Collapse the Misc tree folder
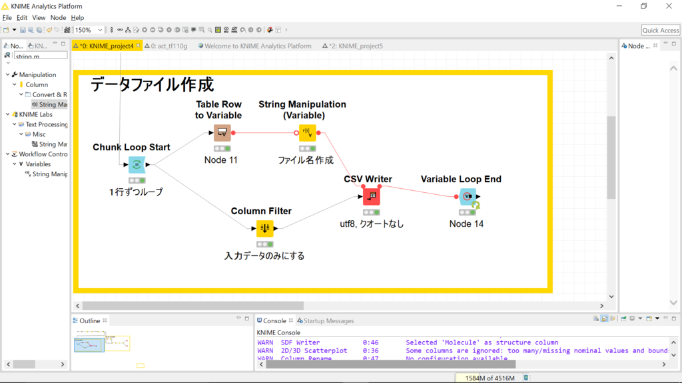This screenshot has width=682, height=383. [x=21, y=134]
